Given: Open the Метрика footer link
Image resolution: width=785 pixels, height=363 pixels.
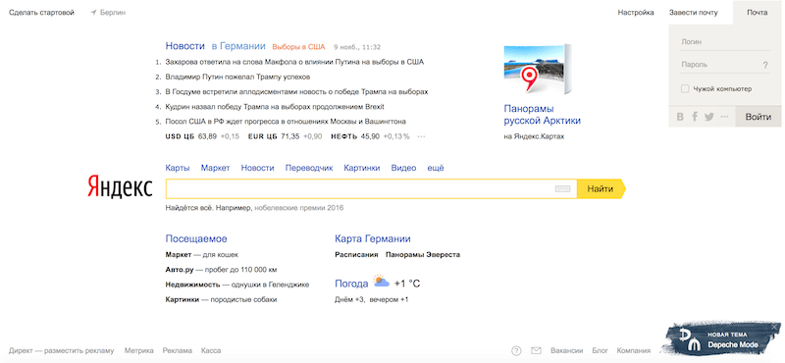Looking at the screenshot, I should (139, 350).
